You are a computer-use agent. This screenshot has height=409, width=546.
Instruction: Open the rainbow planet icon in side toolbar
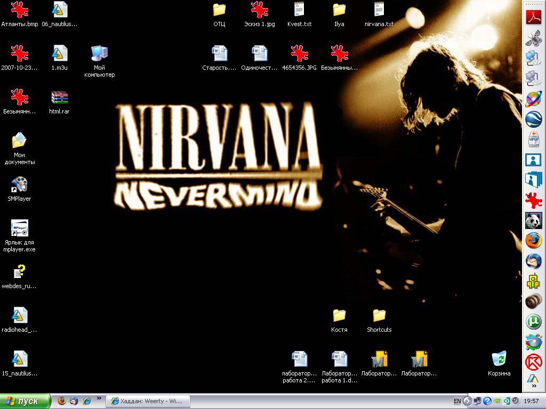click(533, 99)
